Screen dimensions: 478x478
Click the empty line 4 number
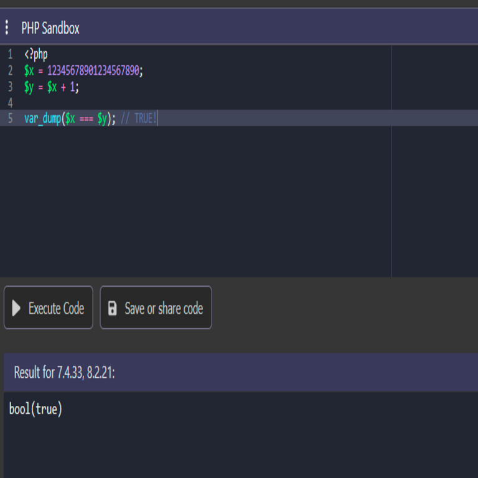coord(10,103)
